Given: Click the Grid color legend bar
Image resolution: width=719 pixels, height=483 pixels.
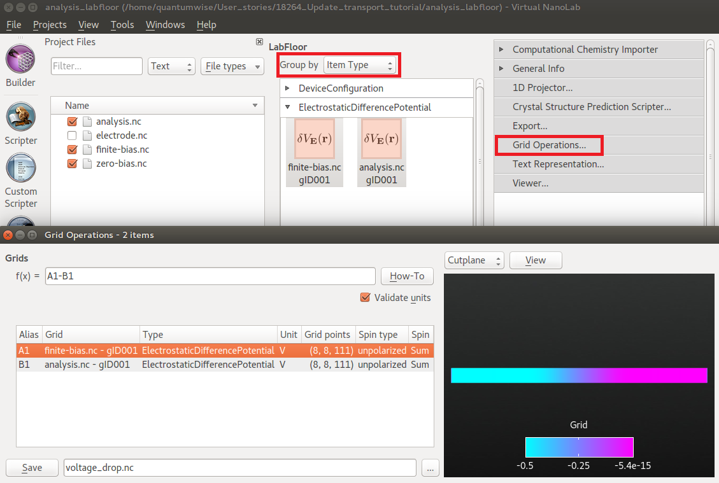Looking at the screenshot, I should pyautogui.click(x=579, y=447).
